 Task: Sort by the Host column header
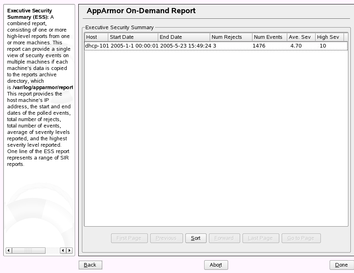click(96, 37)
